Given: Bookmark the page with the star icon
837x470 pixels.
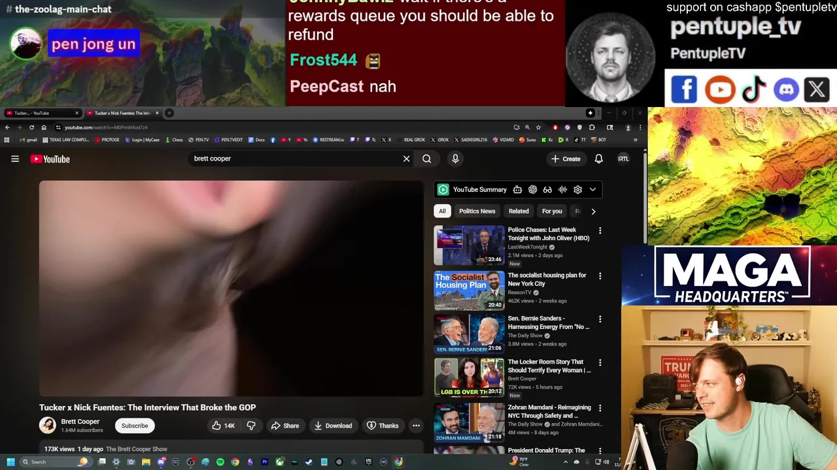Looking at the screenshot, I should 538,127.
